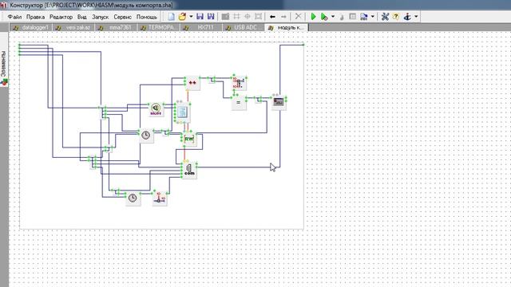This screenshot has width=511, height=287.
Task: Select the list document element
Action: click(183, 112)
